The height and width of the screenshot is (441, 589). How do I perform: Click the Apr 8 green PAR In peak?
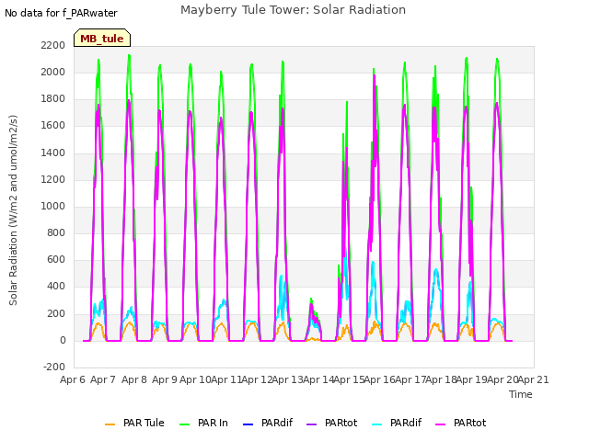pyautogui.click(x=129, y=56)
